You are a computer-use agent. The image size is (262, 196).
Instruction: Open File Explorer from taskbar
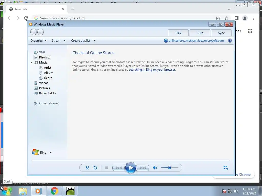[x=23, y=191]
